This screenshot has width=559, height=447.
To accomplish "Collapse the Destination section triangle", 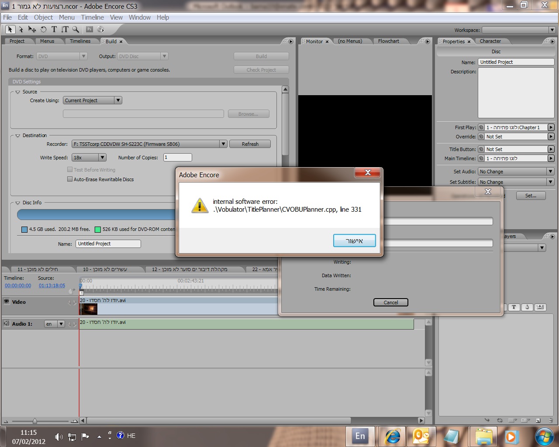I will point(18,136).
